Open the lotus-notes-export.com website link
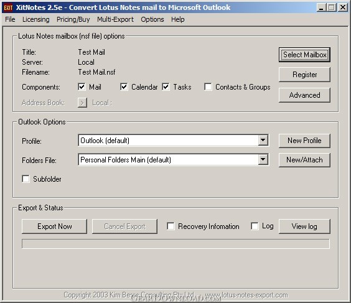The image size is (351, 303). pyautogui.click(x=246, y=295)
